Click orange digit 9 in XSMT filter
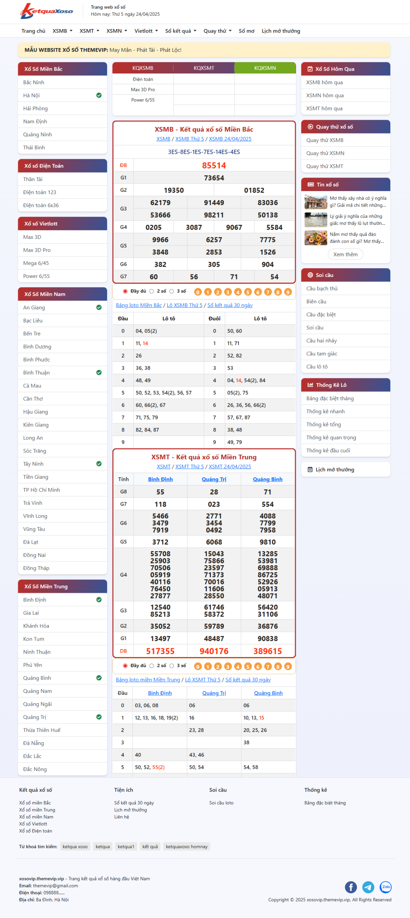 click(x=288, y=666)
